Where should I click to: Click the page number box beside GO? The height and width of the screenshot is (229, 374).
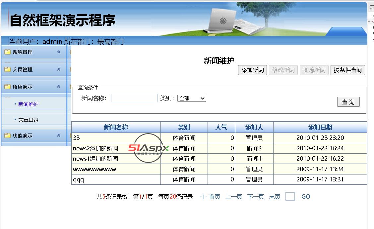290,196
